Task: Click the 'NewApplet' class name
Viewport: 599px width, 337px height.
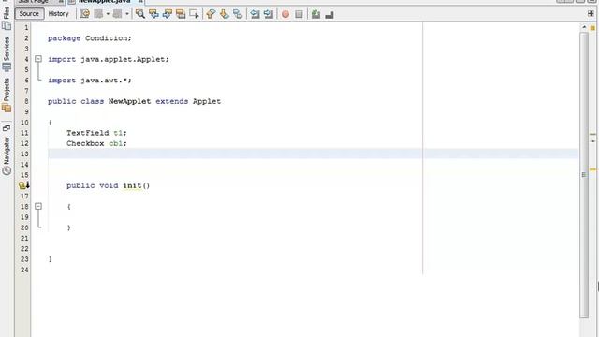Action: coord(129,101)
